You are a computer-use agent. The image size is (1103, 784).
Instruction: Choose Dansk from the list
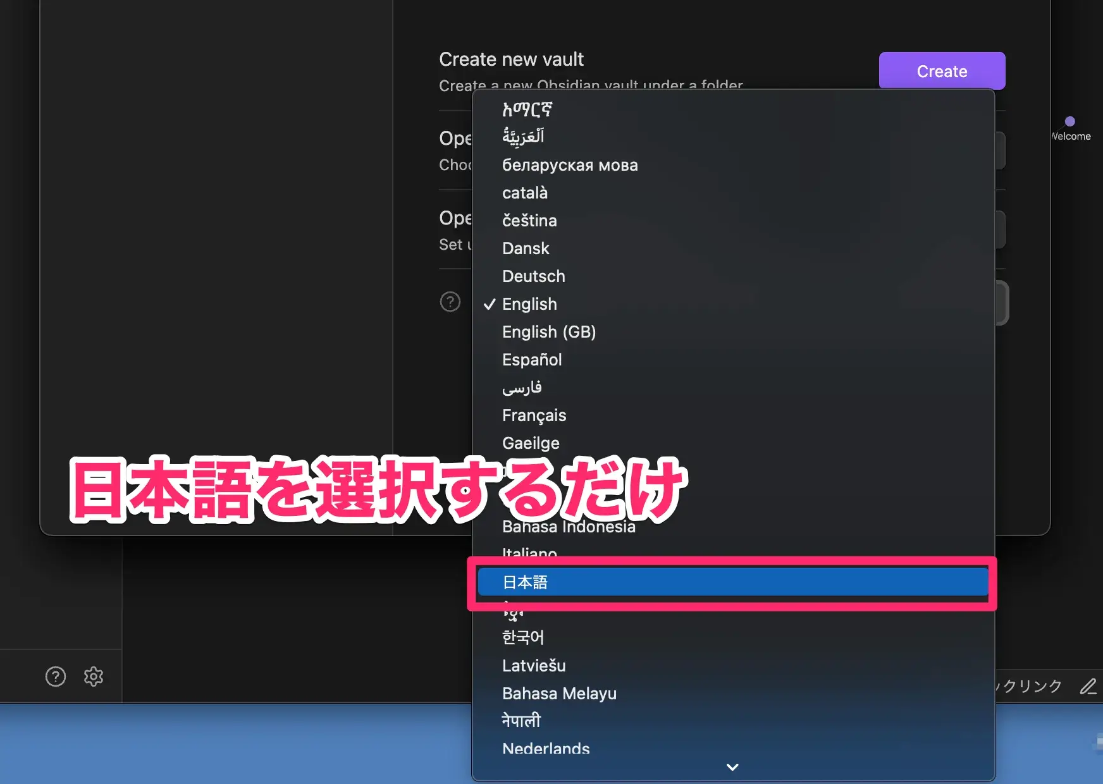[x=734, y=248]
